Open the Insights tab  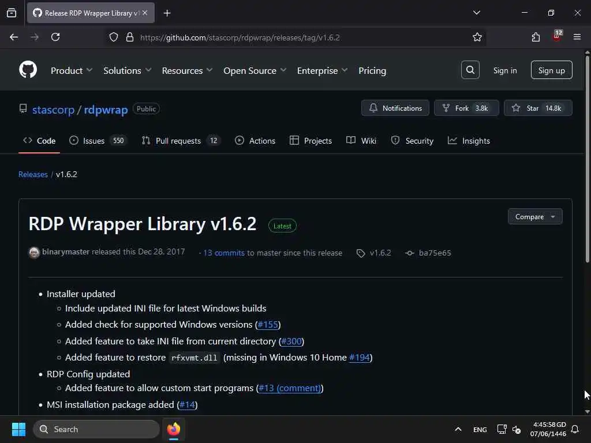(x=469, y=141)
